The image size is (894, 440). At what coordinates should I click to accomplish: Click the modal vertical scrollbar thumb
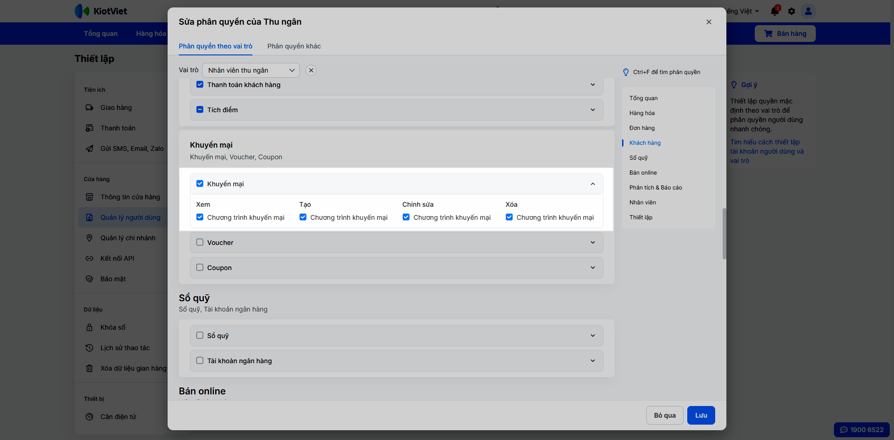(x=724, y=233)
